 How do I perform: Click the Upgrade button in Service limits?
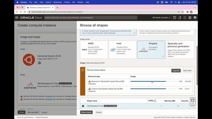(x=176, y=70)
